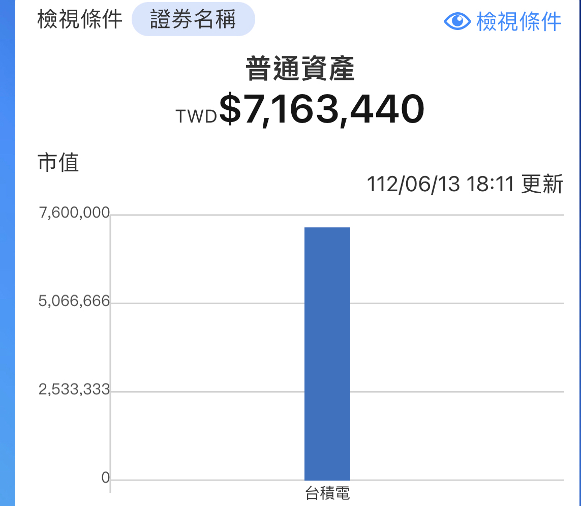Screen dimensions: 581x506
Task: Click the left 檢視條件 label
Action: pos(80,20)
